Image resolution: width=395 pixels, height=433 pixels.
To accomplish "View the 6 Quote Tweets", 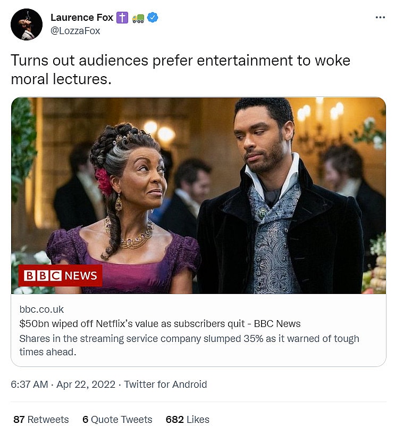I will coord(117,419).
